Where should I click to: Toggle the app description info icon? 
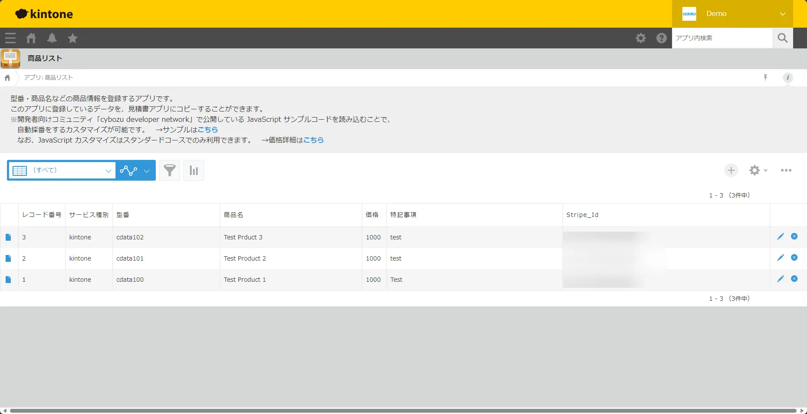788,78
